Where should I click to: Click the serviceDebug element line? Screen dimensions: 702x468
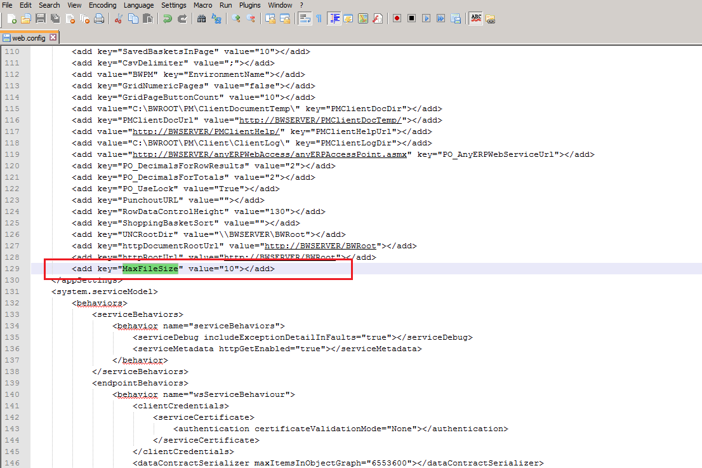pos(303,337)
